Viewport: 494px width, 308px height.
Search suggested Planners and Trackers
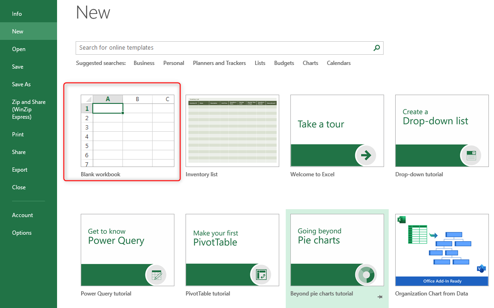(x=219, y=63)
